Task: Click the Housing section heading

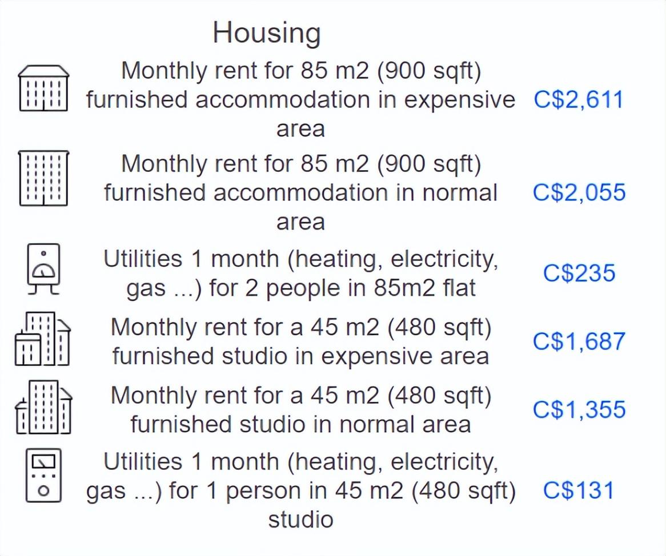Action: pos(267,33)
